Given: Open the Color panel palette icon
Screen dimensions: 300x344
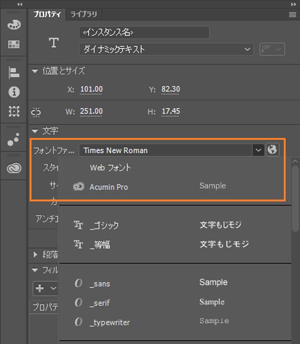Looking at the screenshot, I should 14,25.
